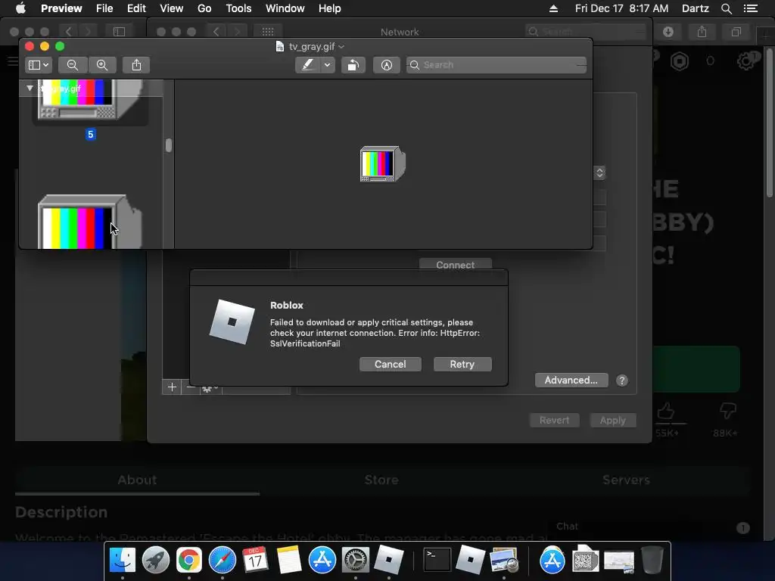
Task: Open the View menu
Action: (x=172, y=8)
